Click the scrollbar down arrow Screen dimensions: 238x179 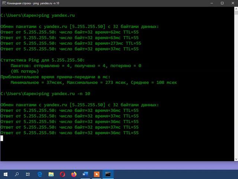click(x=236, y=159)
